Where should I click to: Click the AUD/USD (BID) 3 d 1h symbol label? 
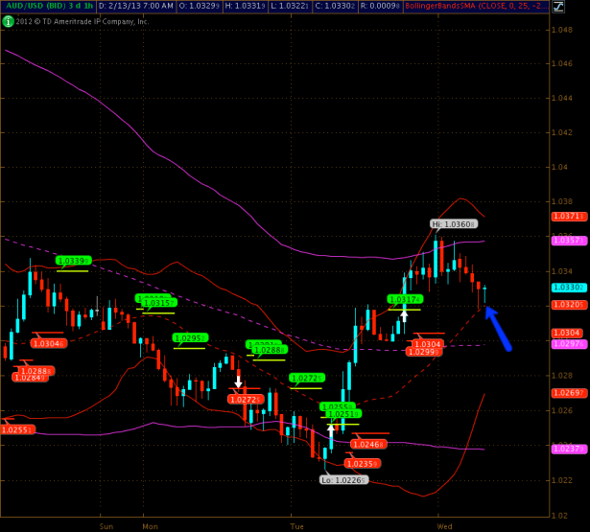tap(49, 6)
